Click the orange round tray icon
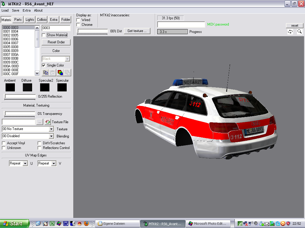The width and height of the screenshot is (305, 228). (283, 224)
